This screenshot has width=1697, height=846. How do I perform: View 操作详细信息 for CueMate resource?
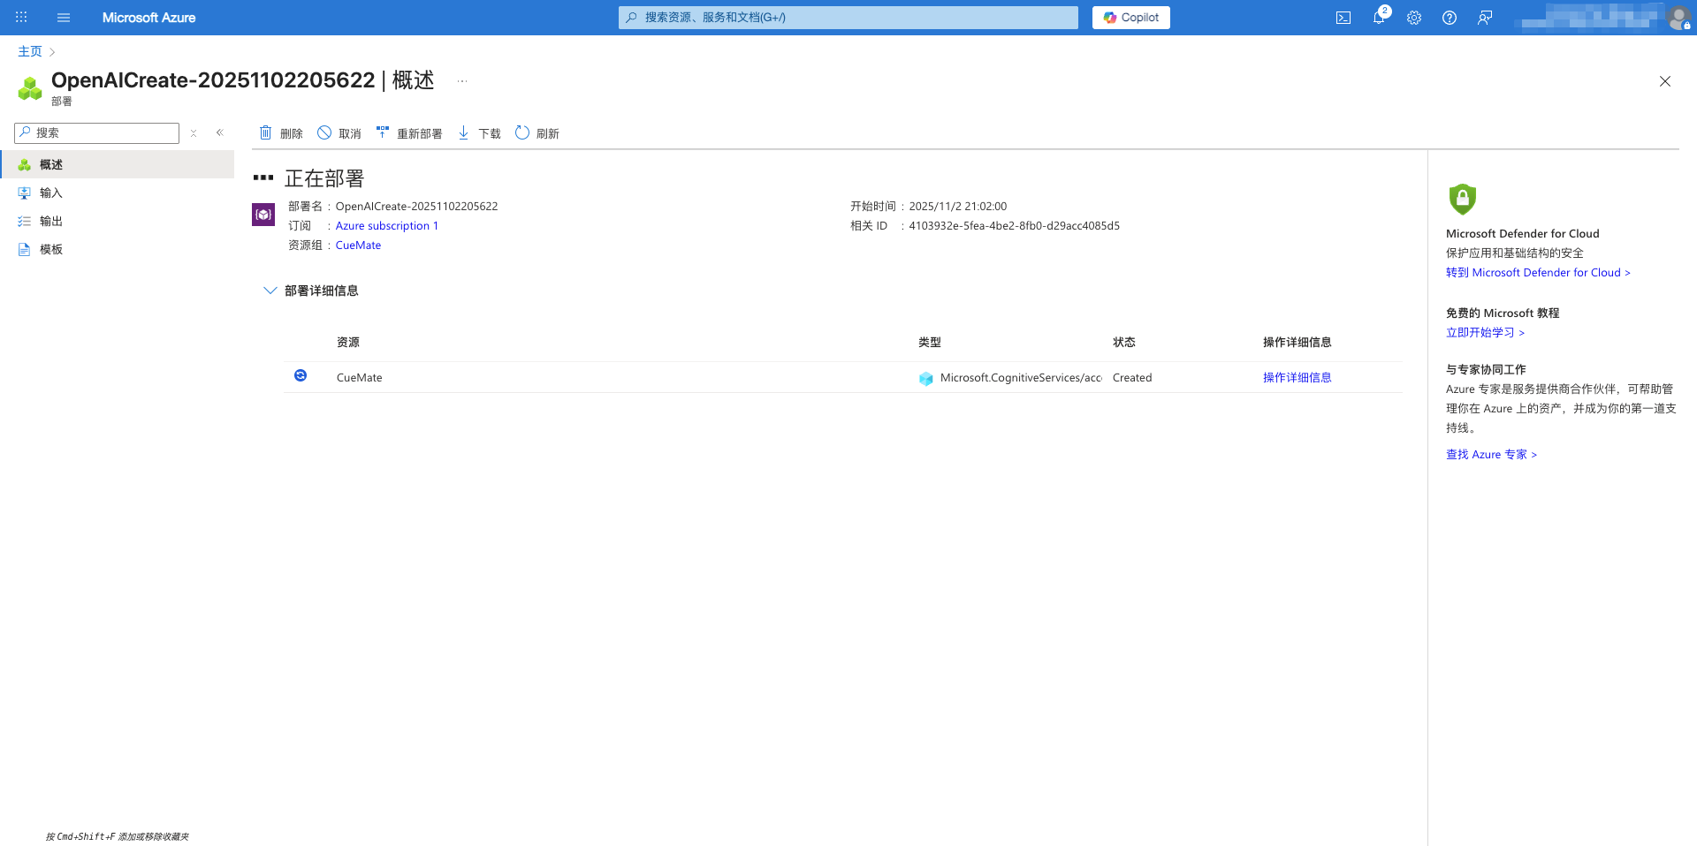pos(1297,377)
